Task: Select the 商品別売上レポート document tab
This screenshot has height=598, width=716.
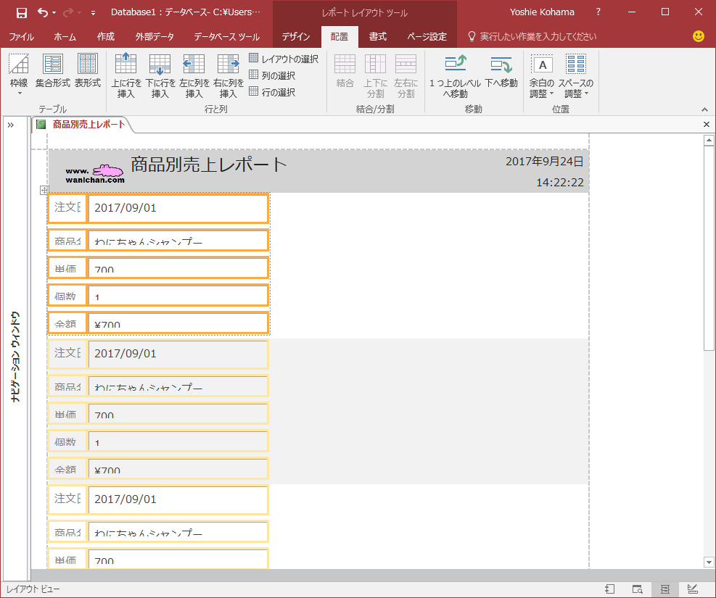Action: [83, 124]
